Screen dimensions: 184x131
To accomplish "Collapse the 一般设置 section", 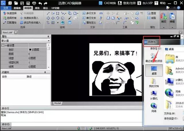I will click(3, 45).
